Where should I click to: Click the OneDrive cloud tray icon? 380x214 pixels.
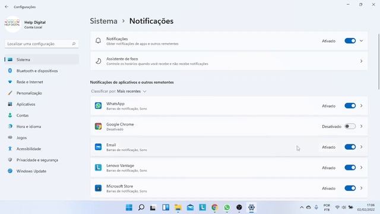pyautogui.click(x=309, y=207)
